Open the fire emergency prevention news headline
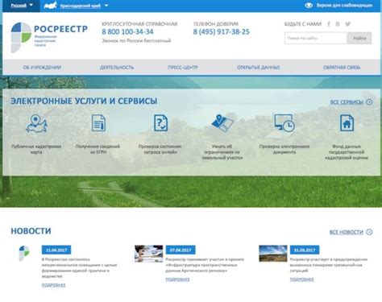 [329, 265]
